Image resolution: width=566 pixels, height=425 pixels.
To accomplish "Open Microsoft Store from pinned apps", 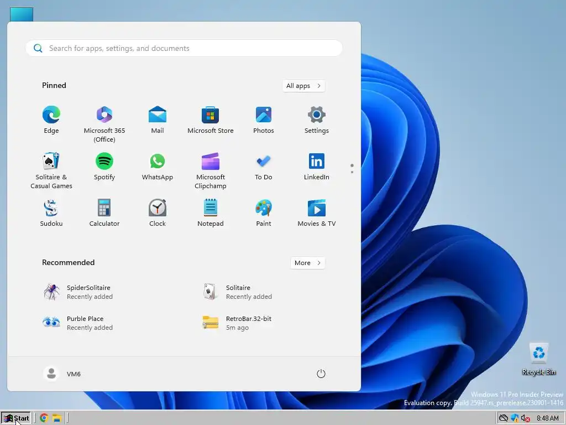I will click(211, 120).
